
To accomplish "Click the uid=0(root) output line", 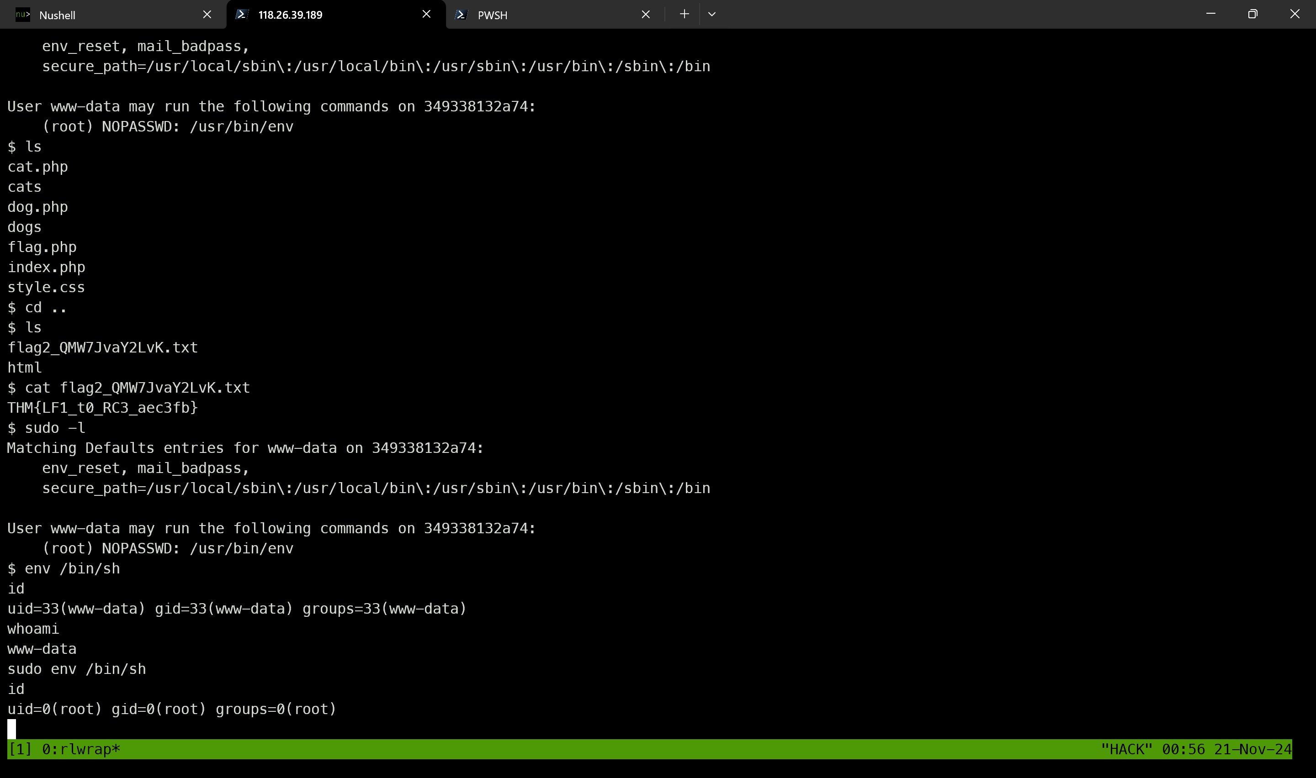I will [171, 710].
